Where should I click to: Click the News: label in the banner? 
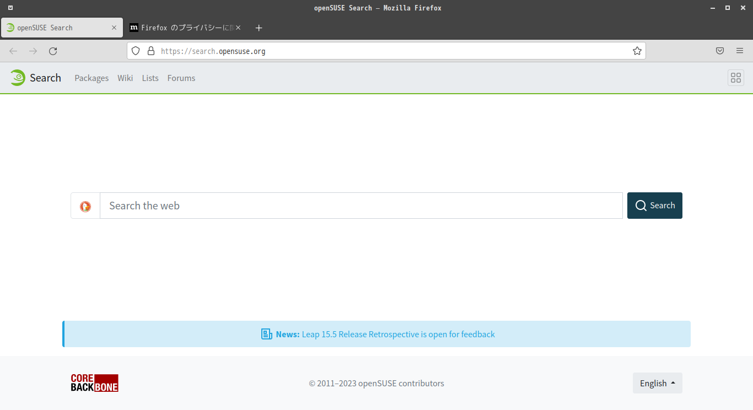pos(288,334)
